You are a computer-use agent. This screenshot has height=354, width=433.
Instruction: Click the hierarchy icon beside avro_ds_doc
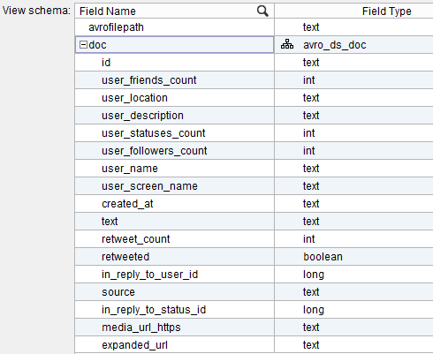pos(287,44)
